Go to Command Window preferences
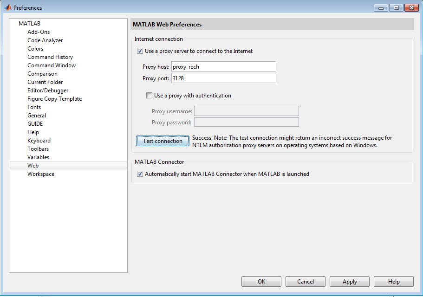 tap(52, 65)
